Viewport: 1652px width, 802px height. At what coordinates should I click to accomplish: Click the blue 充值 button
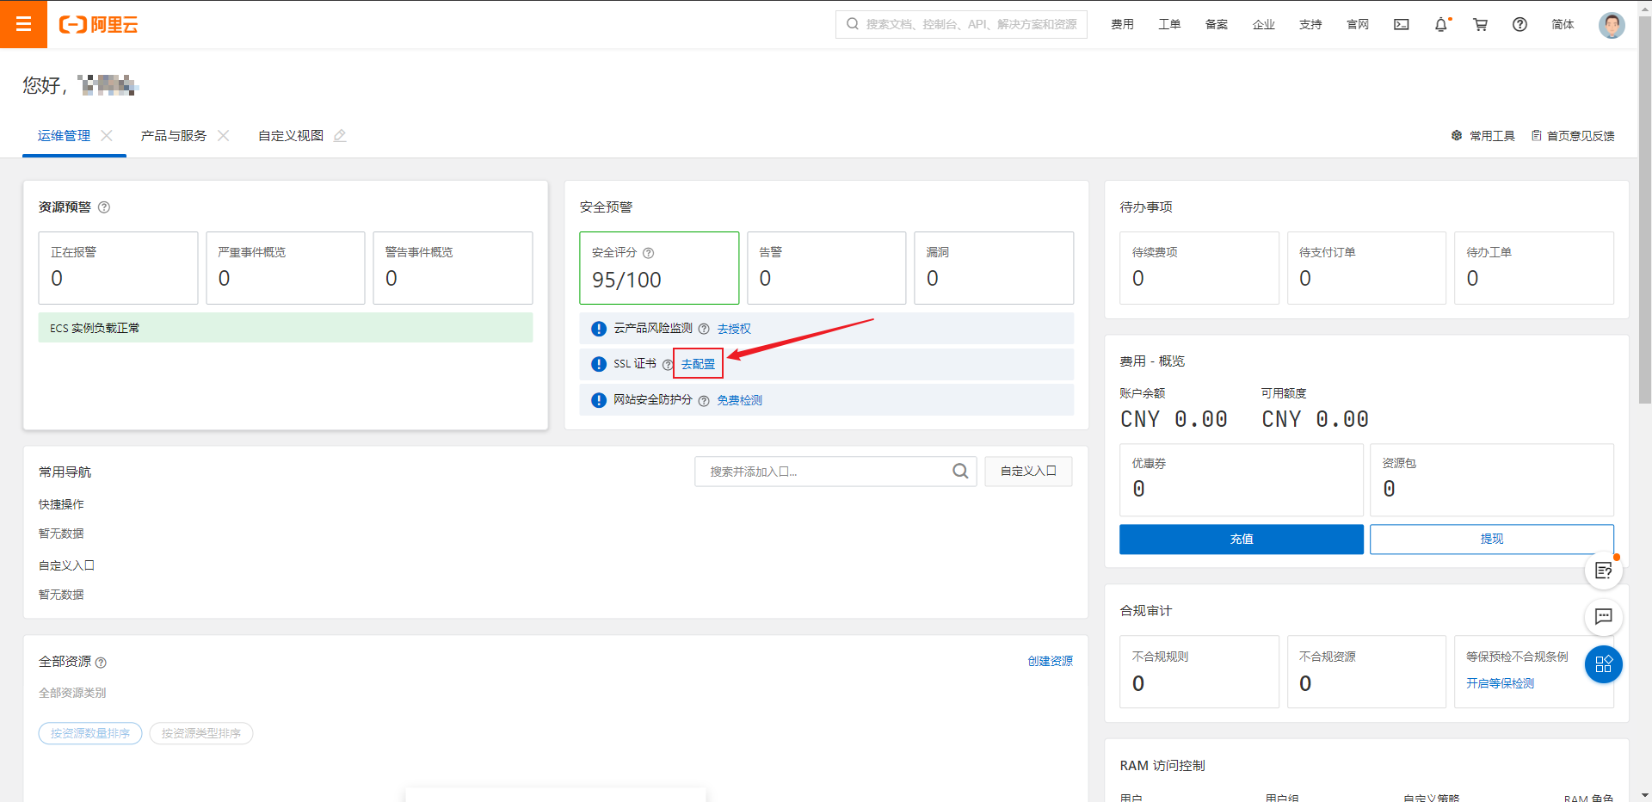1241,539
